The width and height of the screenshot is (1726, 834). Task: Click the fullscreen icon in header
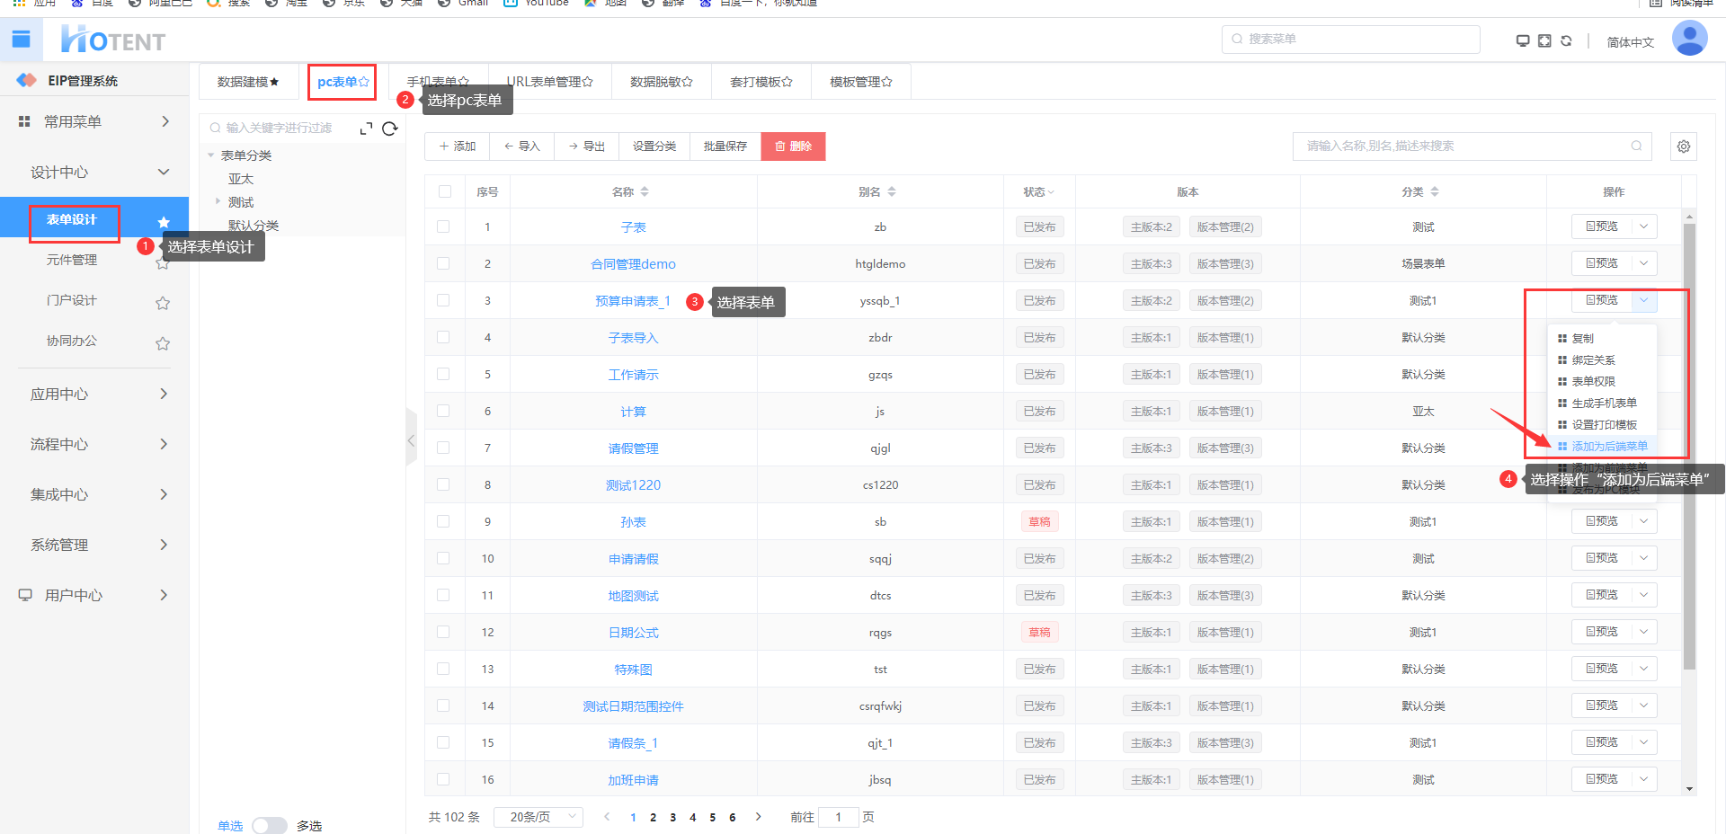point(1544,41)
